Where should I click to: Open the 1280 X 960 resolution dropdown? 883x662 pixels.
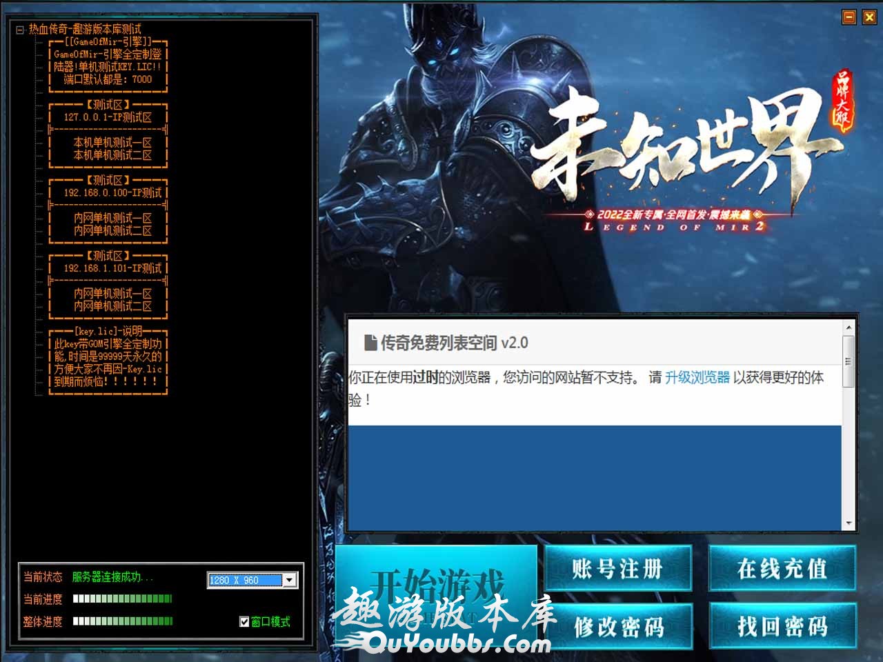coord(290,580)
